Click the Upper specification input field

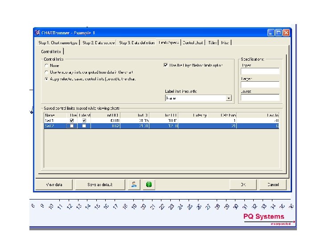(x=260, y=71)
